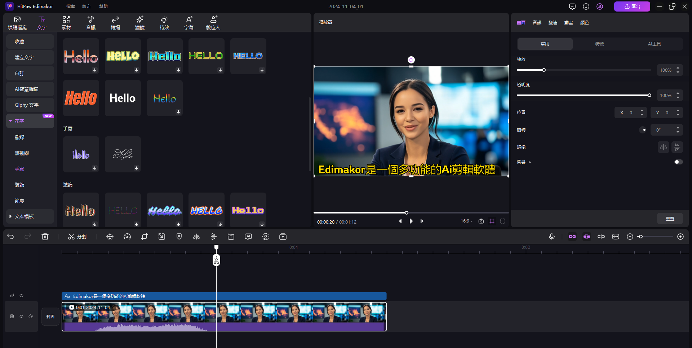Screen dimensions: 692x348
Task: Collapse the 花字 category in sidebar
Action: click(x=10, y=121)
